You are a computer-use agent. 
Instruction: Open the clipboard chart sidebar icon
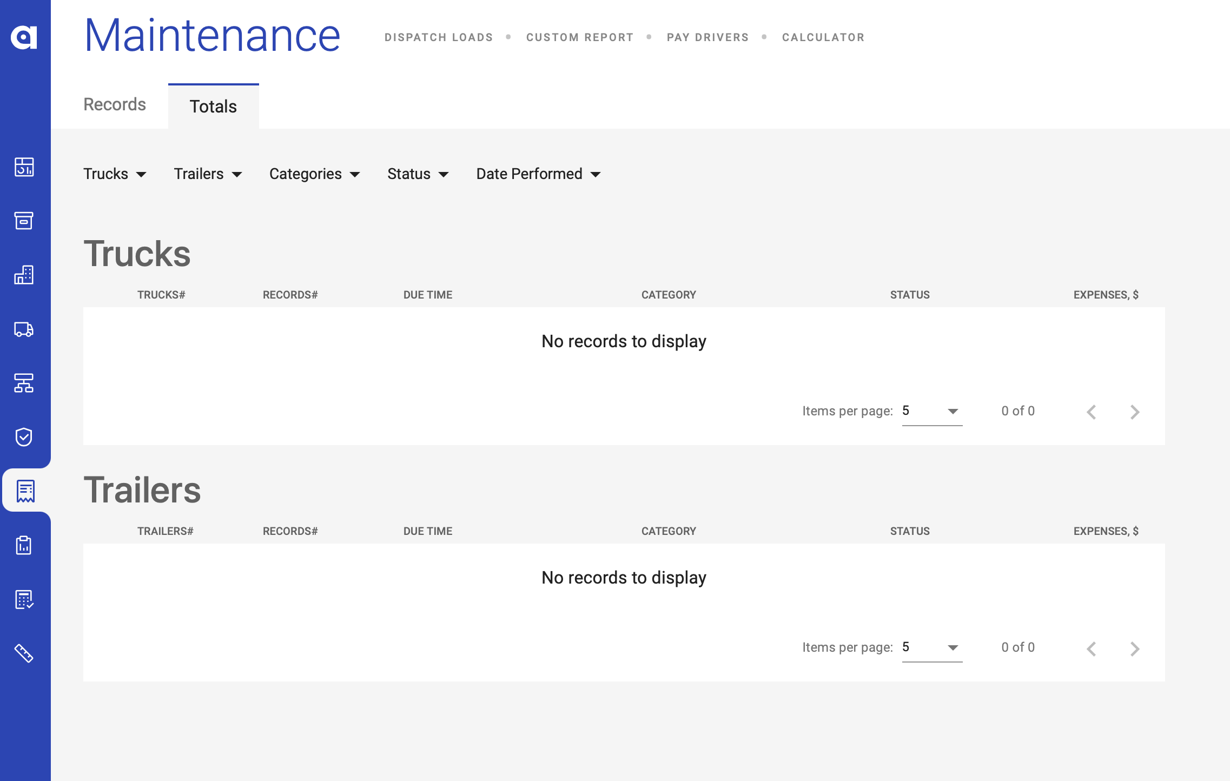pos(24,545)
